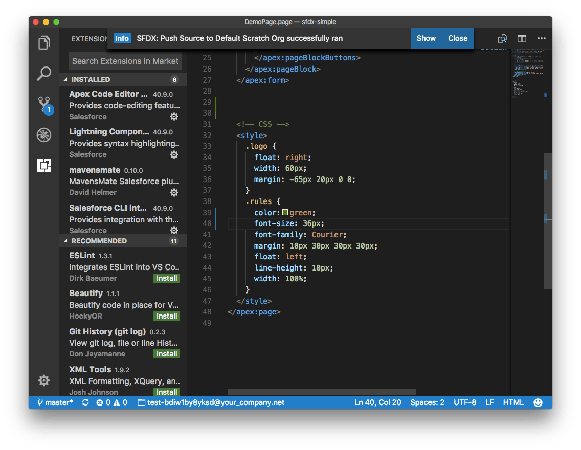The image size is (581, 450).
Task: Open the Lightning Components extension entry
Action: tap(124, 143)
